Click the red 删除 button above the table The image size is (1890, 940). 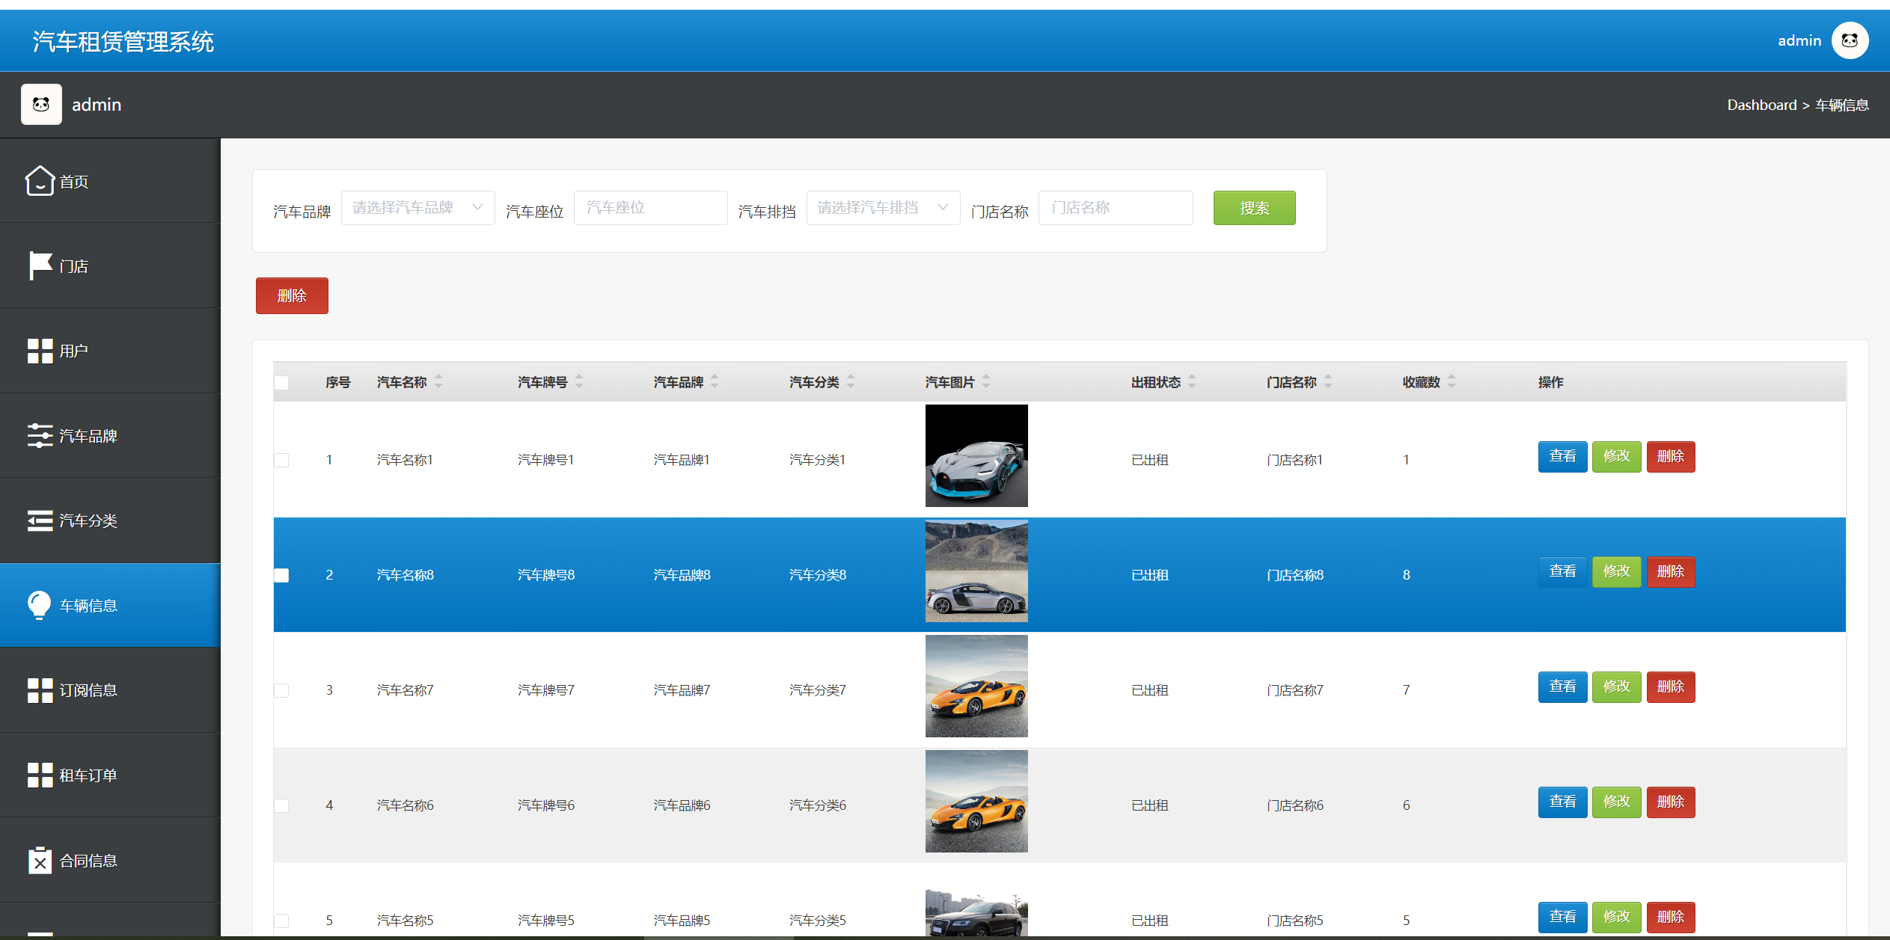[x=292, y=296]
